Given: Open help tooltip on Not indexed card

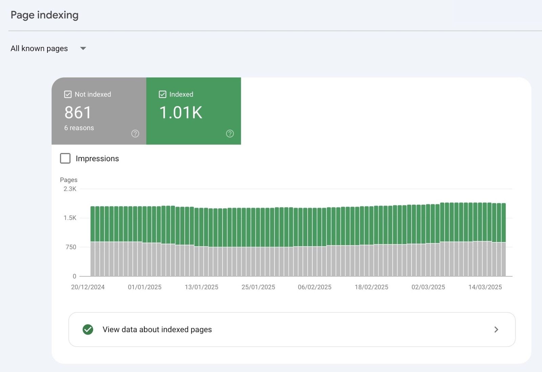Looking at the screenshot, I should click(135, 134).
